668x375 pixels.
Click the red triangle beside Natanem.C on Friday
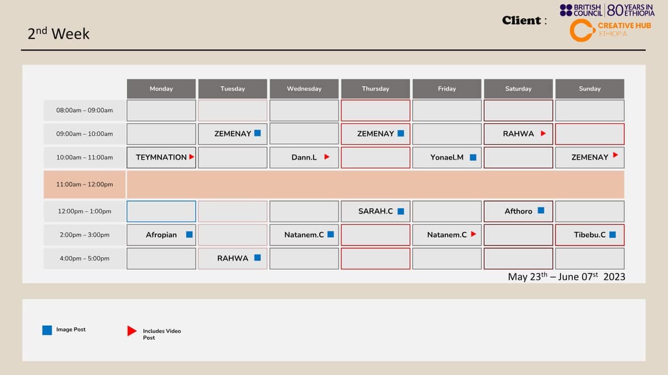(473, 234)
